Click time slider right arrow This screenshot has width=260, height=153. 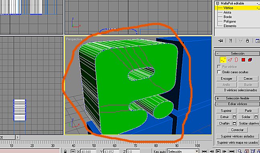click(18, 137)
